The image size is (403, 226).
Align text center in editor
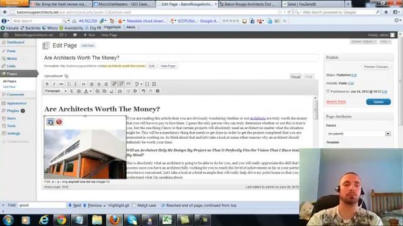click(x=99, y=83)
